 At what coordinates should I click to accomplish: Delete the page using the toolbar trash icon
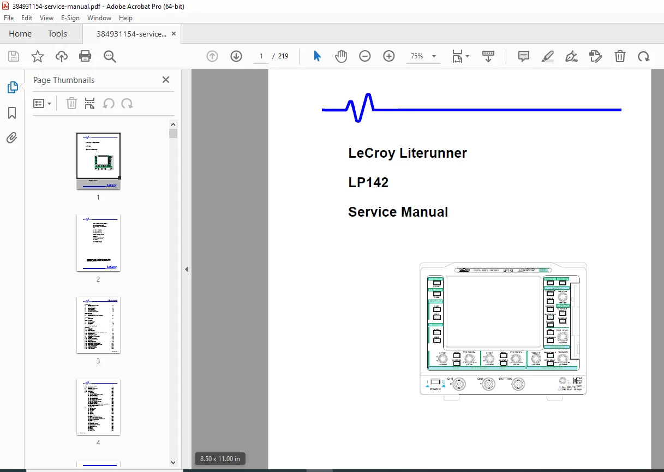(620, 56)
